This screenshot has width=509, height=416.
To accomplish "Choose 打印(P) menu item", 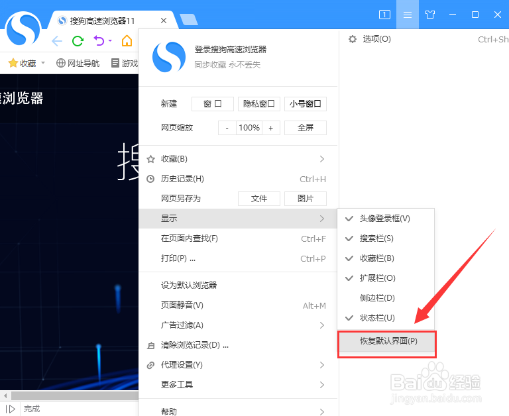I will 238,258.
